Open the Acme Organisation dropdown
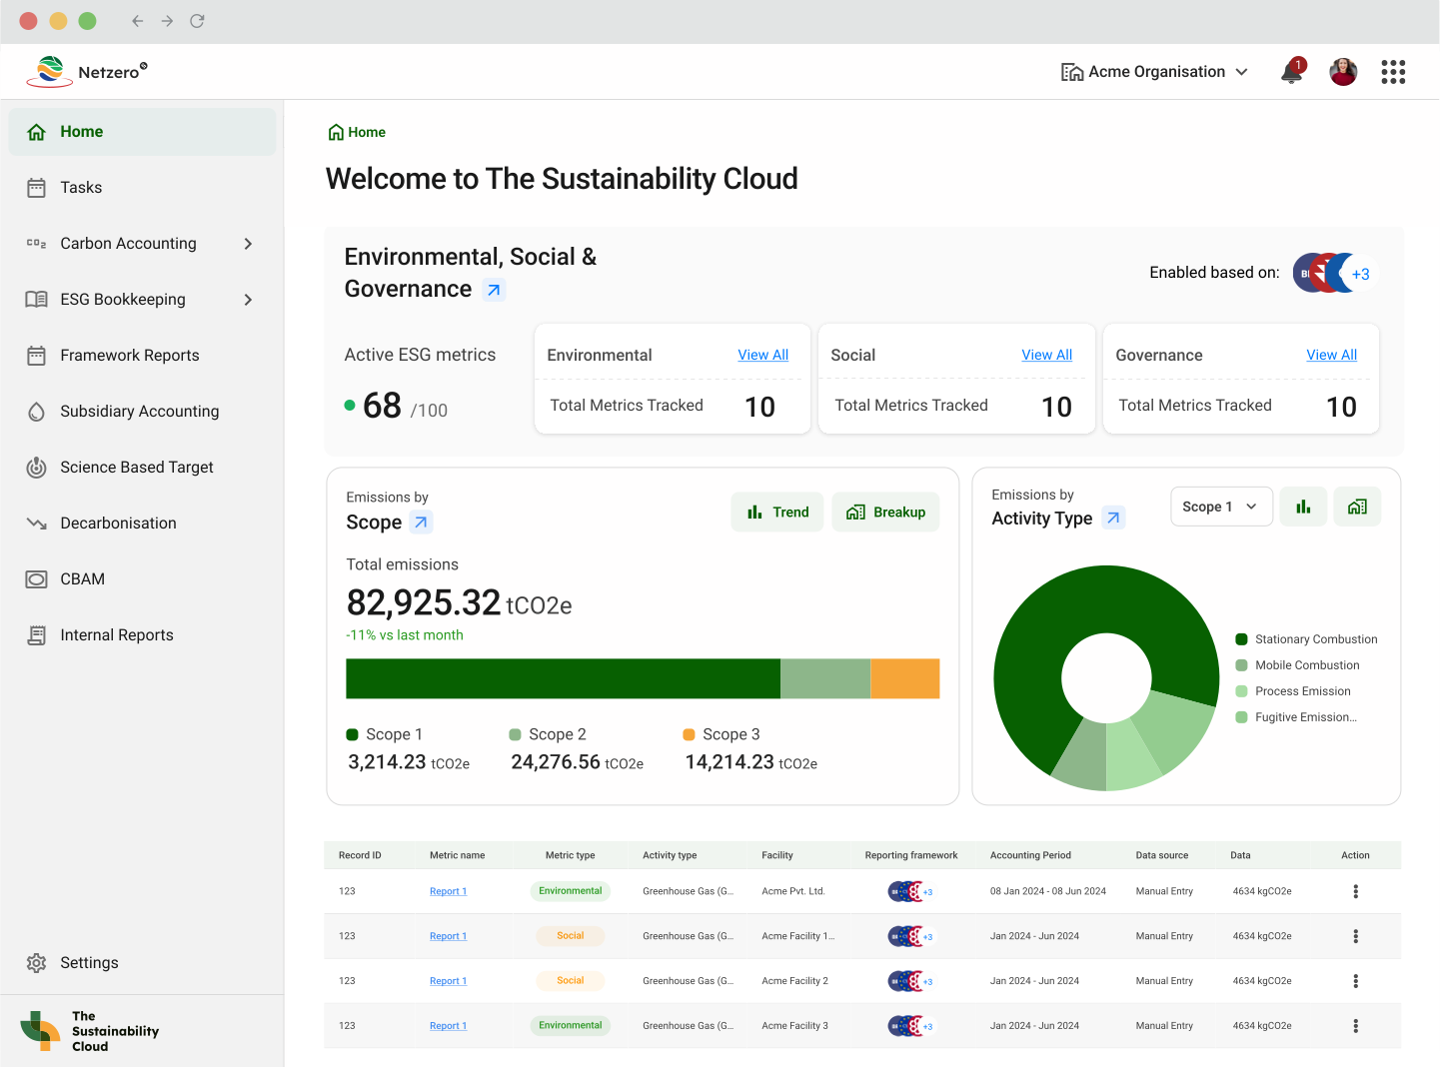The image size is (1440, 1067). tap(1154, 72)
